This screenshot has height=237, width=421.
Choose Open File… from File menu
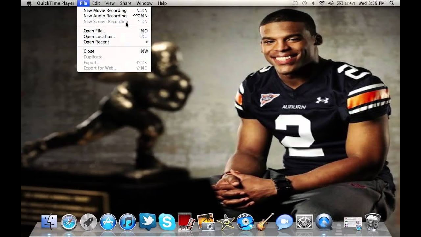coord(114,31)
